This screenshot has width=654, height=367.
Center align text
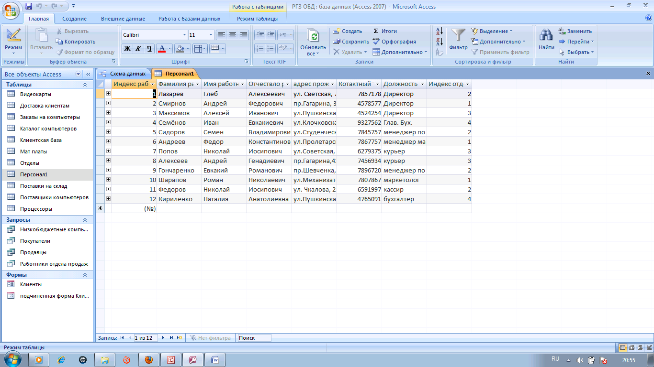(232, 34)
